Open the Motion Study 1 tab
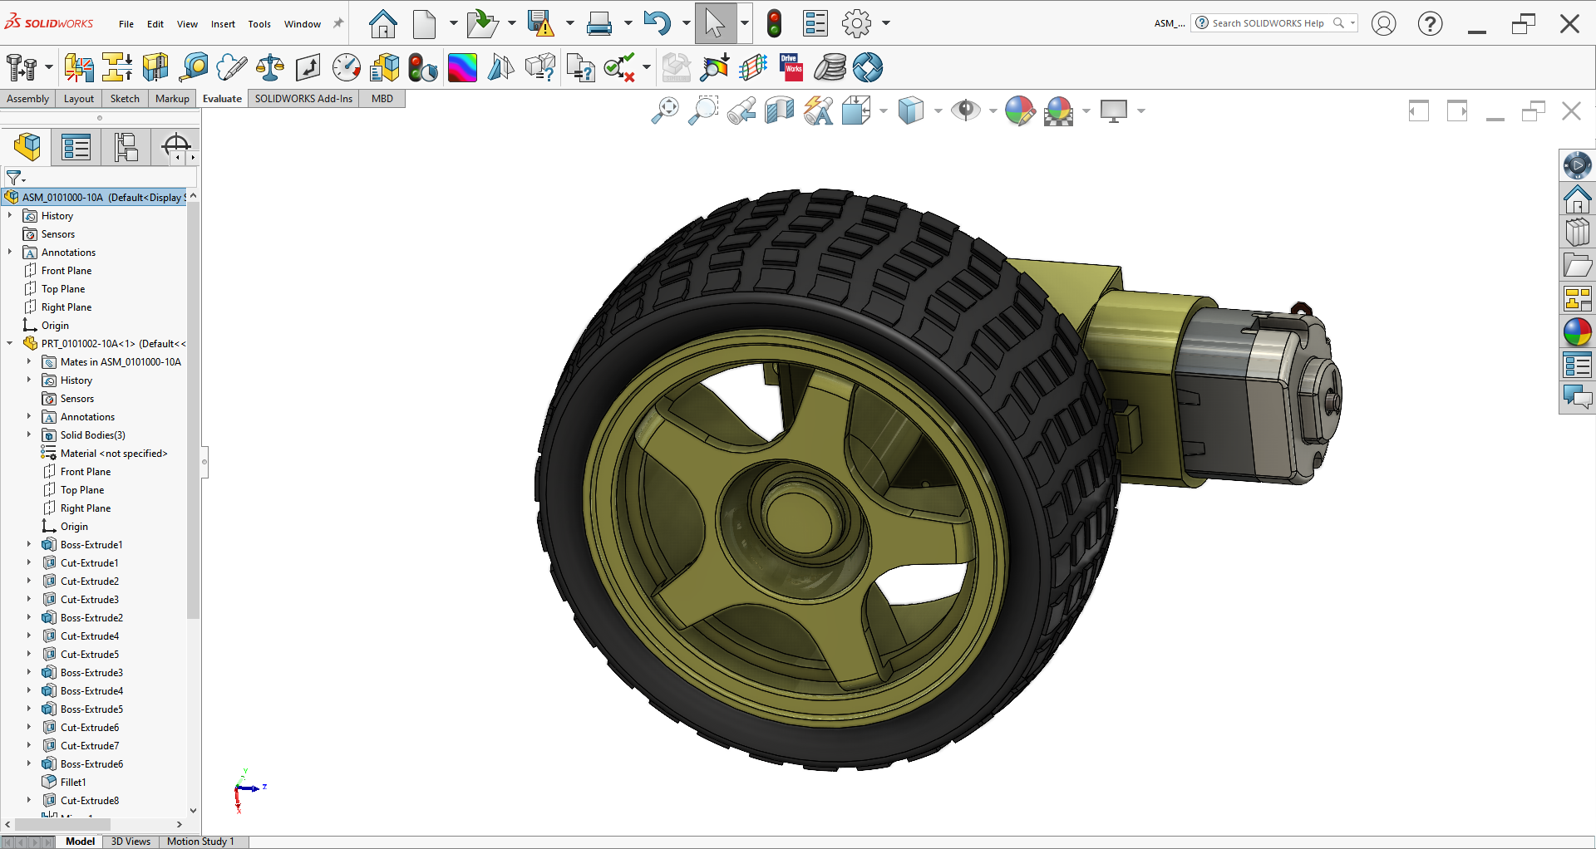 click(x=200, y=842)
